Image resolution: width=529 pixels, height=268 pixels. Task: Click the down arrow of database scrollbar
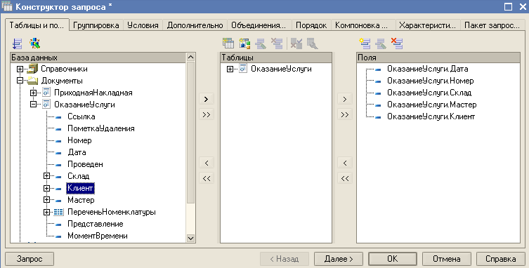click(190, 238)
